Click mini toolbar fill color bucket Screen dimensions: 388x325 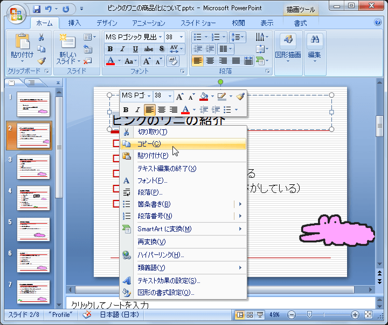[x=204, y=96]
